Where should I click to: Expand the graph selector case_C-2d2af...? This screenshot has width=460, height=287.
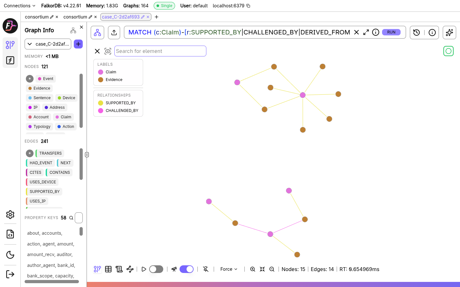48,44
